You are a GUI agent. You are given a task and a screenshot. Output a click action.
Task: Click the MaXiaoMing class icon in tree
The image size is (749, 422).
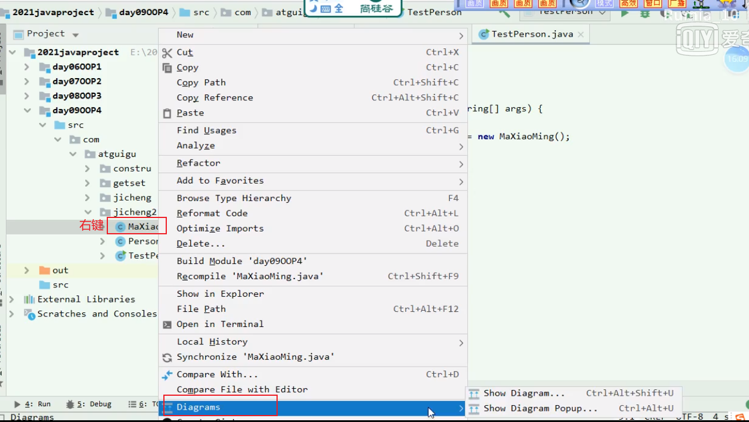tap(120, 227)
